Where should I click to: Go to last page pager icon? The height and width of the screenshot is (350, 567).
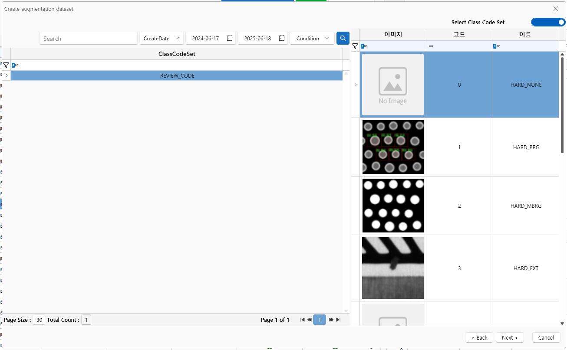[x=338, y=320]
